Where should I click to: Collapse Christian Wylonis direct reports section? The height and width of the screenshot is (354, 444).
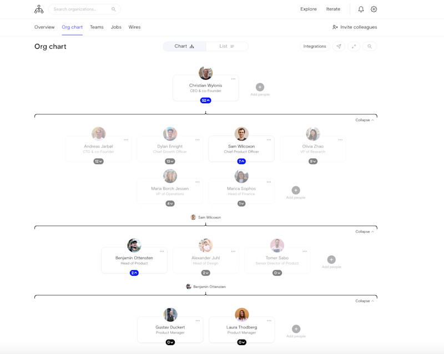point(365,120)
